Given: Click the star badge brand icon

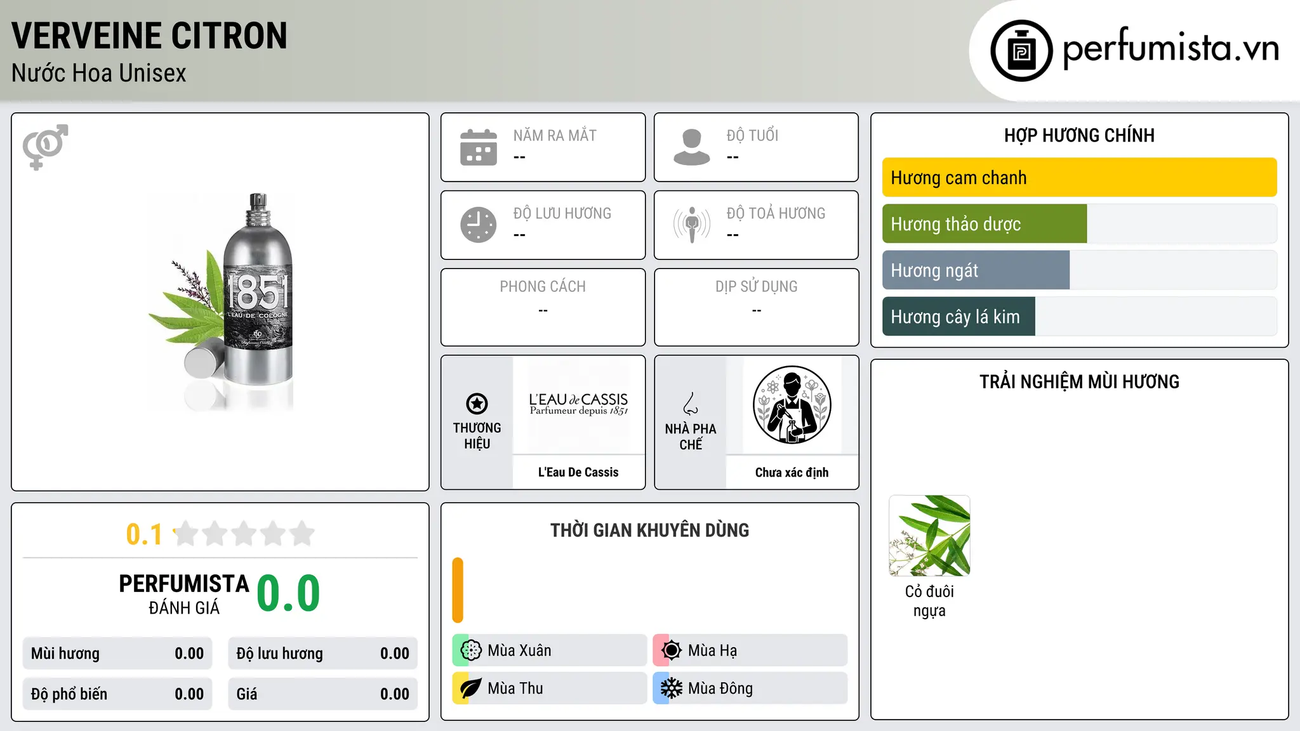Looking at the screenshot, I should point(477,404).
